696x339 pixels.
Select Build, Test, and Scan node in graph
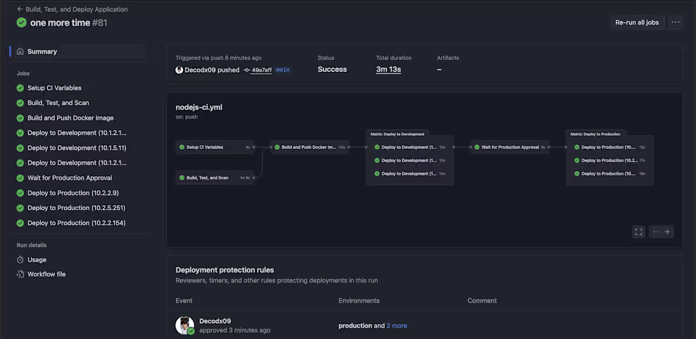215,177
